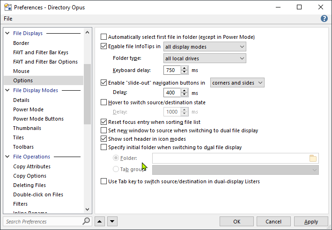Open the Toolbars preferences page
Screen dimensions: 332x230
pyautogui.click(x=23, y=147)
